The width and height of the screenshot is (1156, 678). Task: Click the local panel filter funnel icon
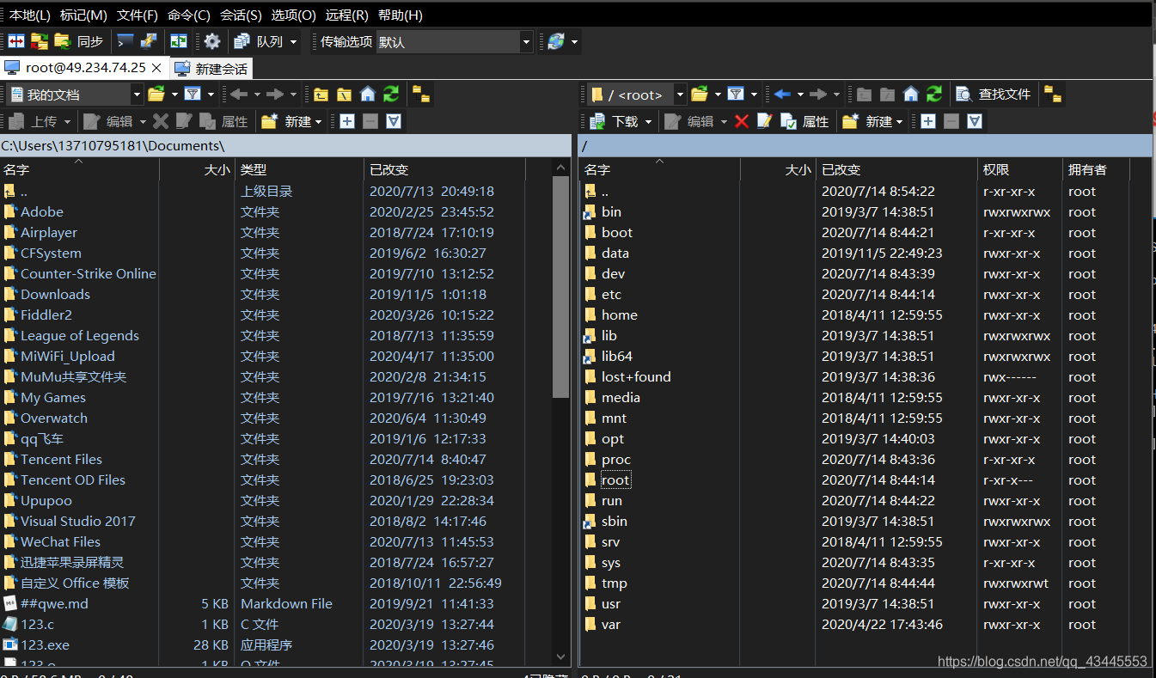click(x=193, y=95)
